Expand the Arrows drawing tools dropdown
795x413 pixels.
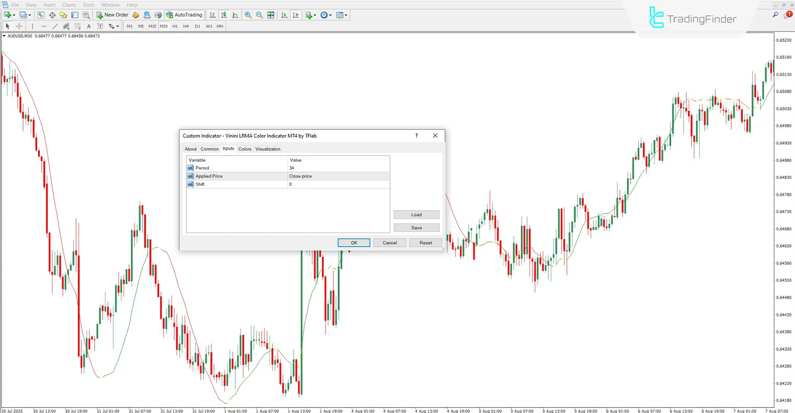pos(118,26)
